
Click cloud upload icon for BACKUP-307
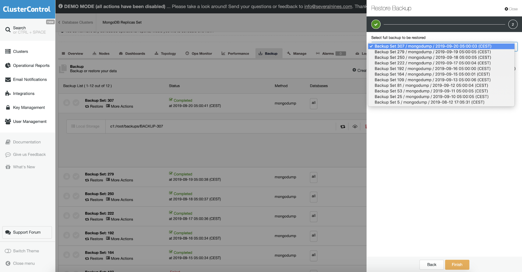click(355, 126)
